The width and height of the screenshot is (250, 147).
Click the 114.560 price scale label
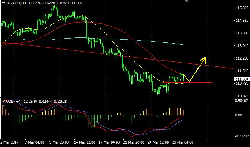(242, 21)
